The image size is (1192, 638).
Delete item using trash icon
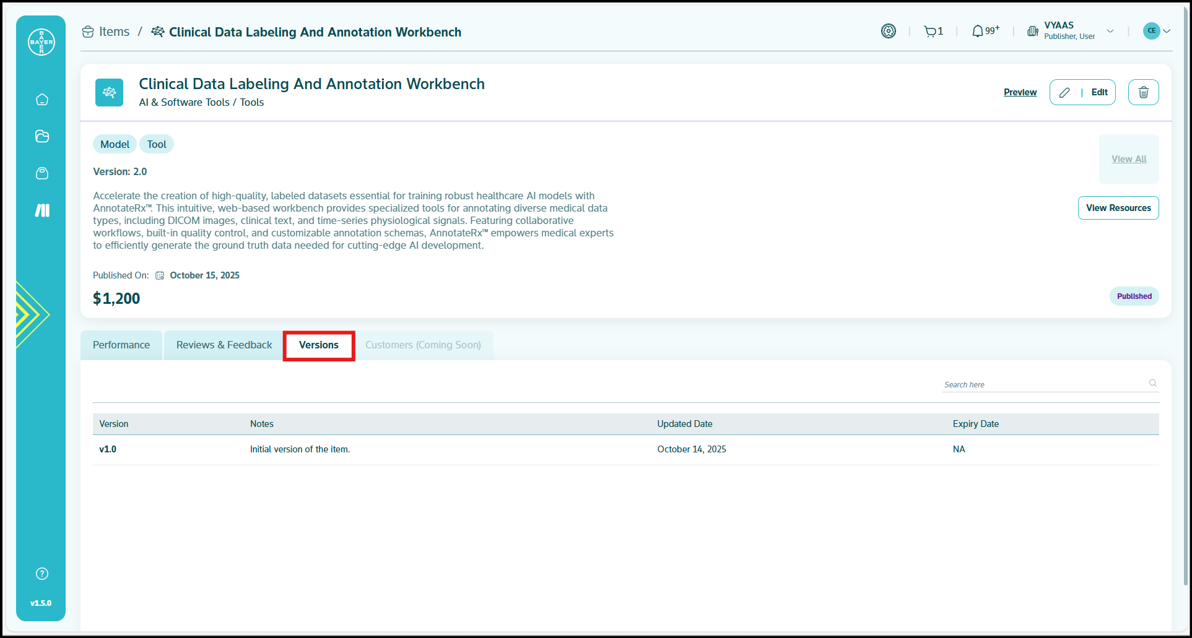[x=1143, y=92]
